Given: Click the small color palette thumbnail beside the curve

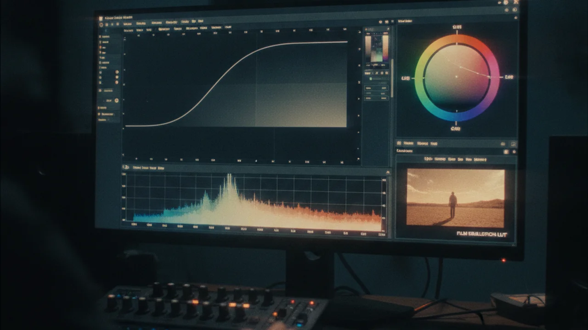Looking at the screenshot, I should pos(377,49).
